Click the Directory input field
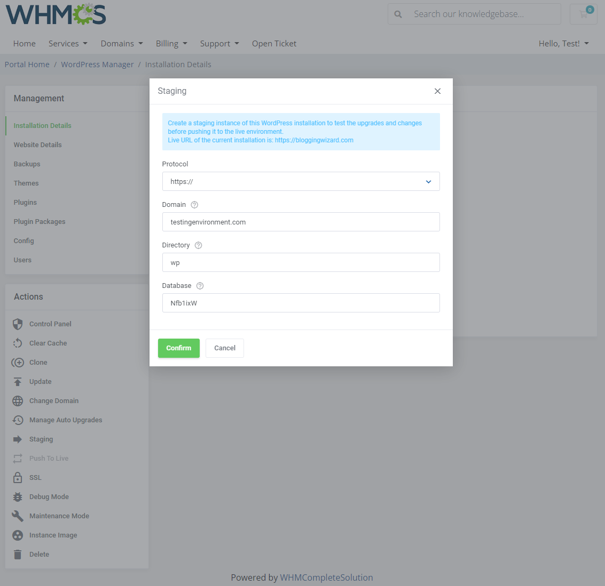This screenshot has height=586, width=605. click(x=301, y=262)
